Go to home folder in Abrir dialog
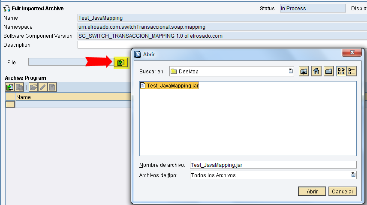Screen dimensions: 367x205 [x=316, y=71]
